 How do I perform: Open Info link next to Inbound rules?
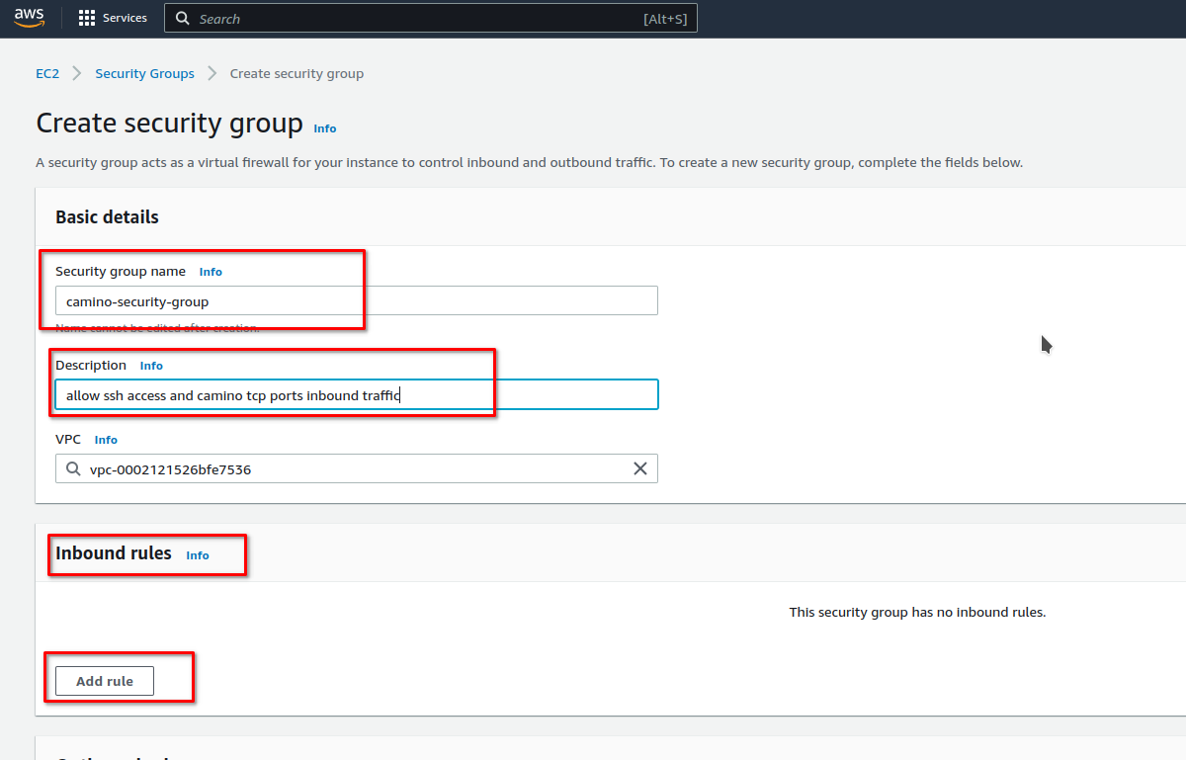(198, 555)
